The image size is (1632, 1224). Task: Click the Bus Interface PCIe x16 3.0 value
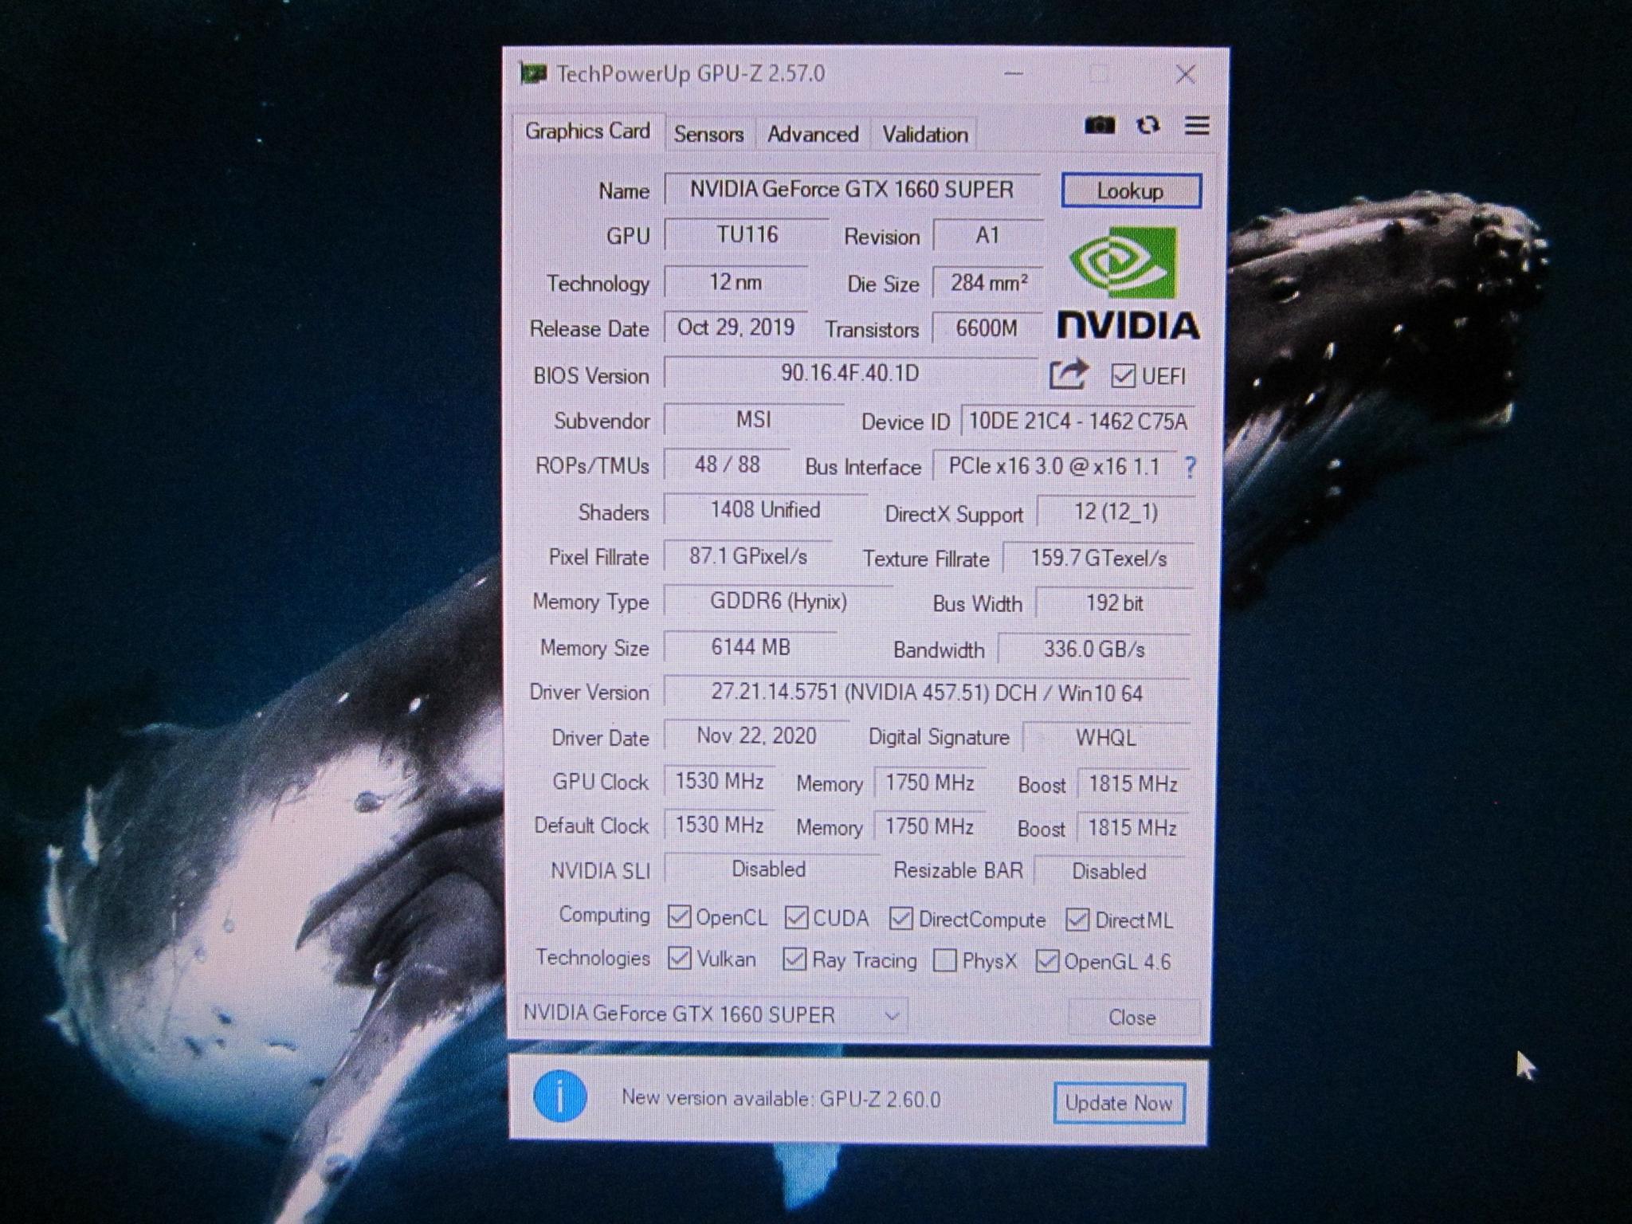1053,466
